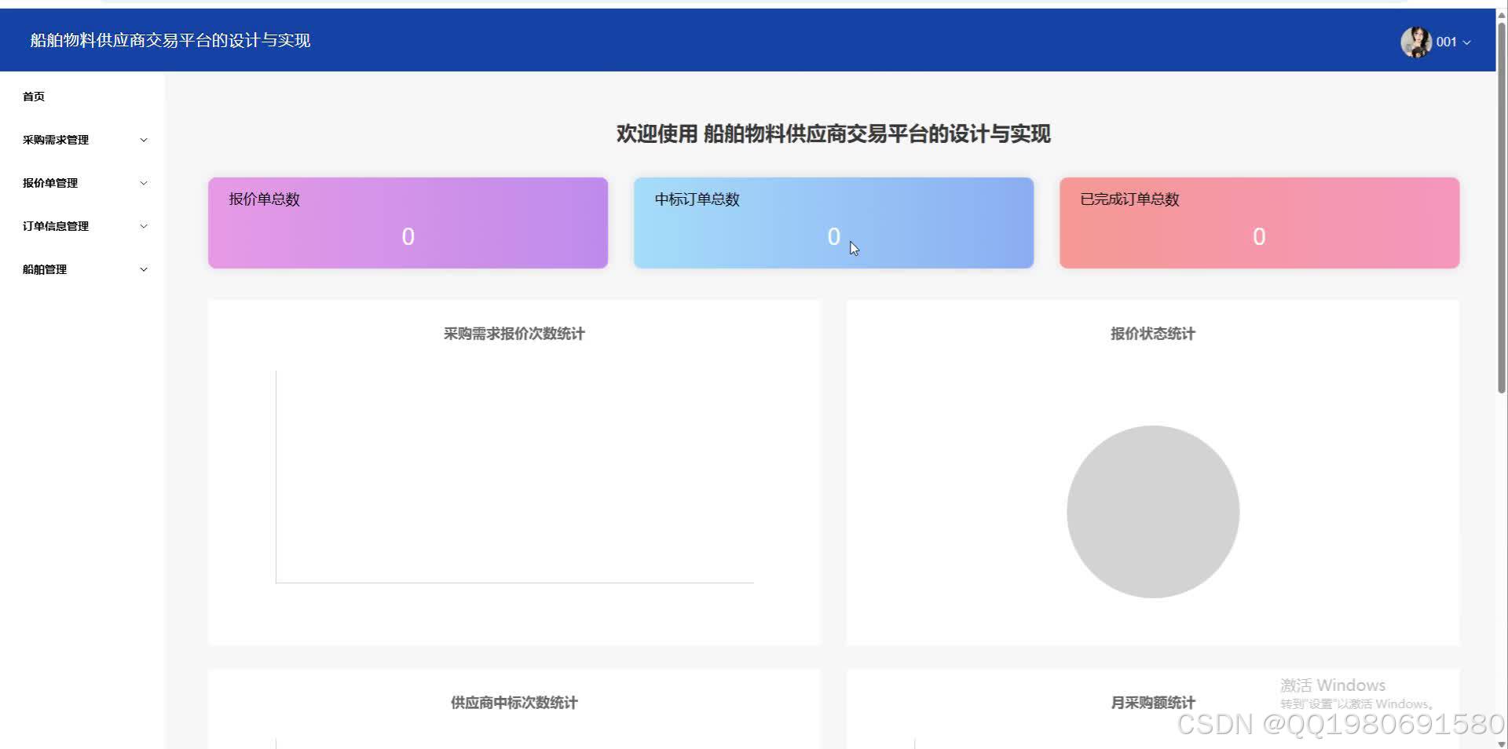Click the platform title in the header

click(170, 40)
